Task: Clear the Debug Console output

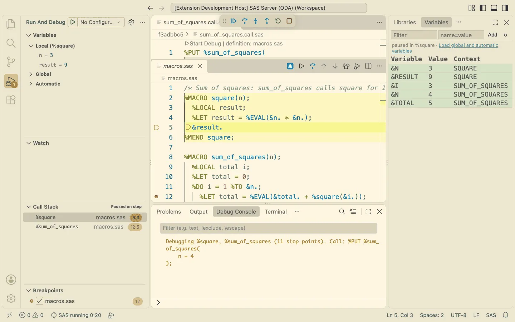Action: (353, 211)
